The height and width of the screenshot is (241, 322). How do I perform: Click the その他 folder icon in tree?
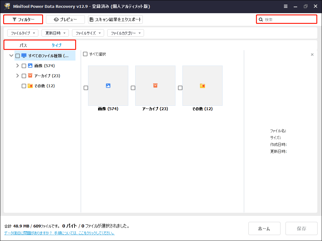point(30,86)
